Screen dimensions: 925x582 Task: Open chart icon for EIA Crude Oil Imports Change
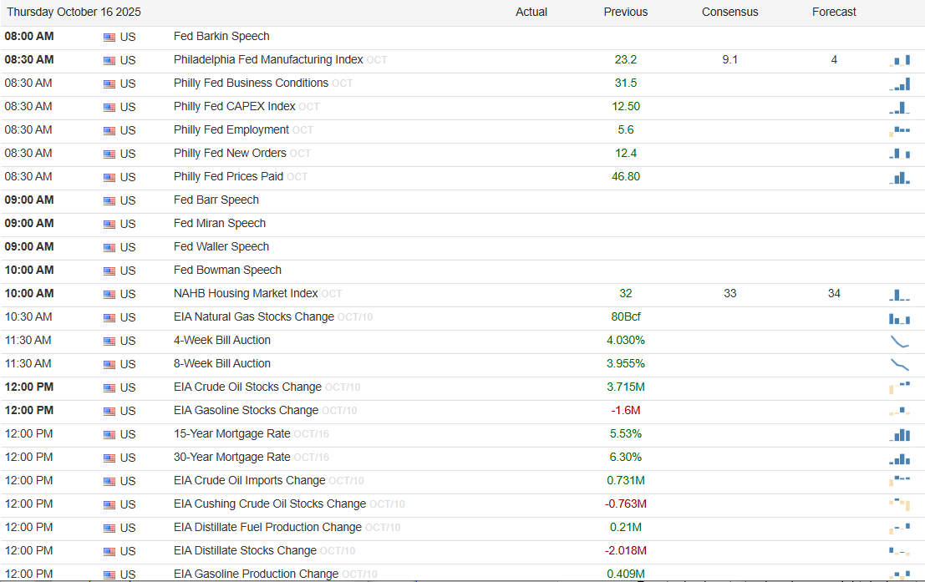pos(900,481)
